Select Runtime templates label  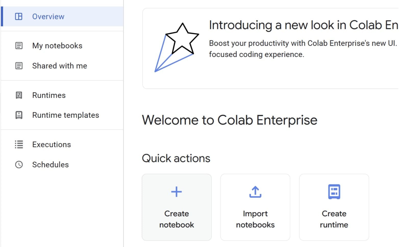[x=66, y=115]
